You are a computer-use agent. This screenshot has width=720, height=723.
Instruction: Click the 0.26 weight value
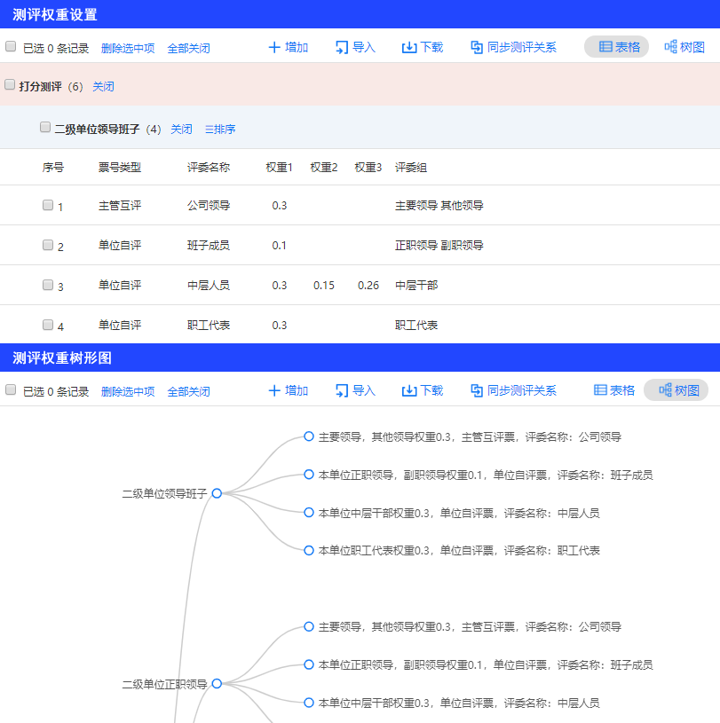tap(368, 286)
